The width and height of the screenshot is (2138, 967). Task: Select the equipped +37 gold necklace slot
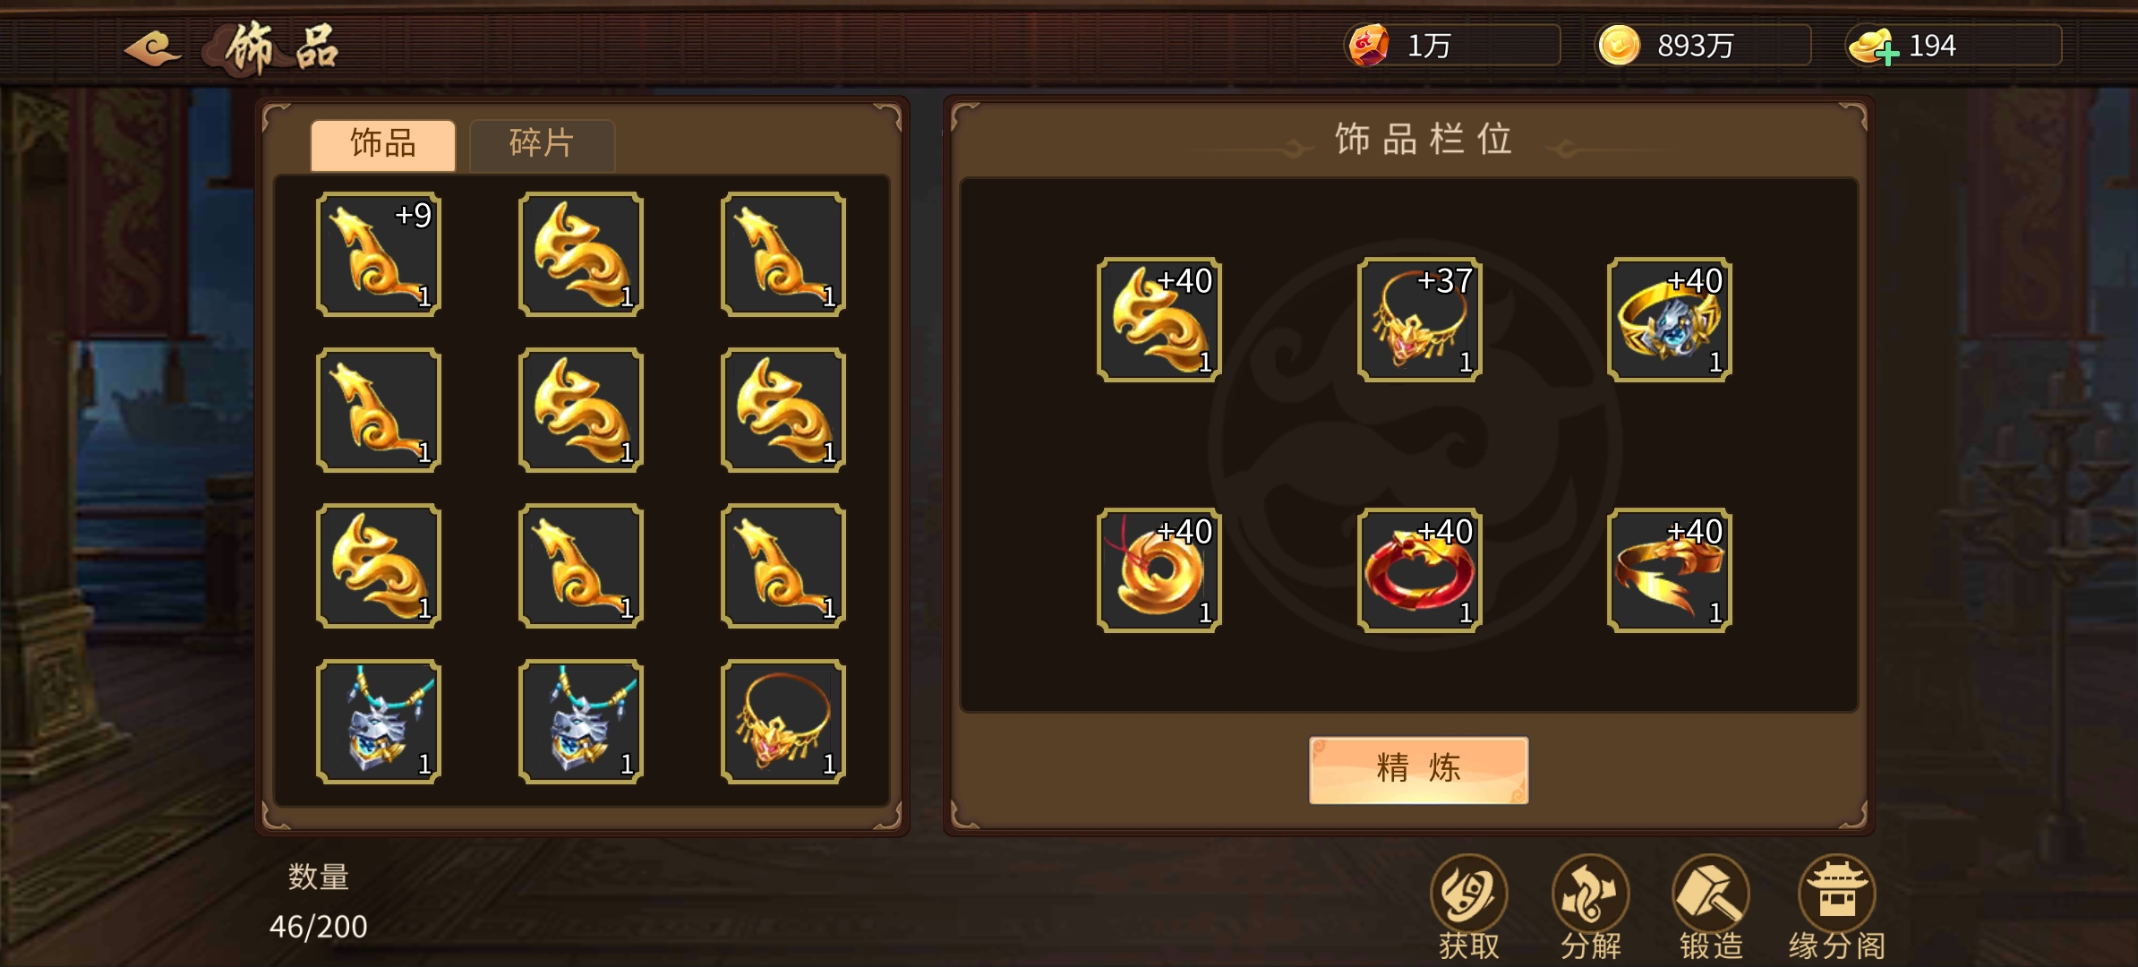click(1419, 320)
